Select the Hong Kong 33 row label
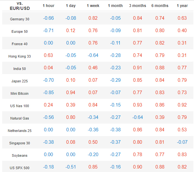Image resolution: width=194 pixels, height=172 pixels. pos(19,56)
